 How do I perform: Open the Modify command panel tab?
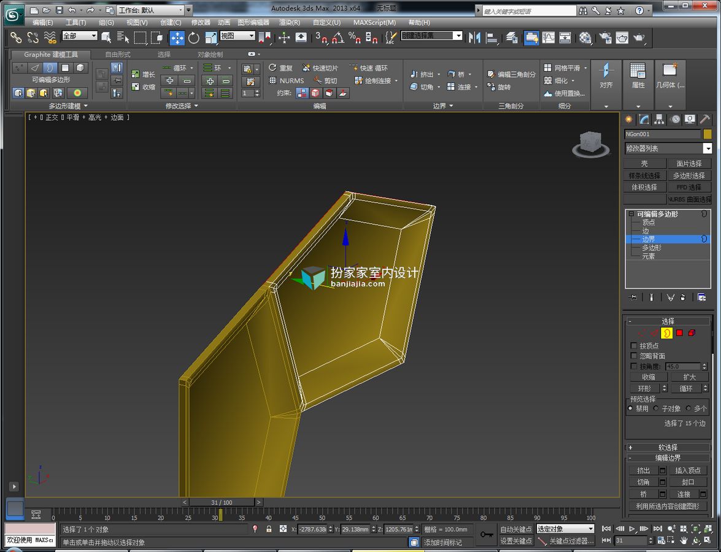[x=644, y=120]
